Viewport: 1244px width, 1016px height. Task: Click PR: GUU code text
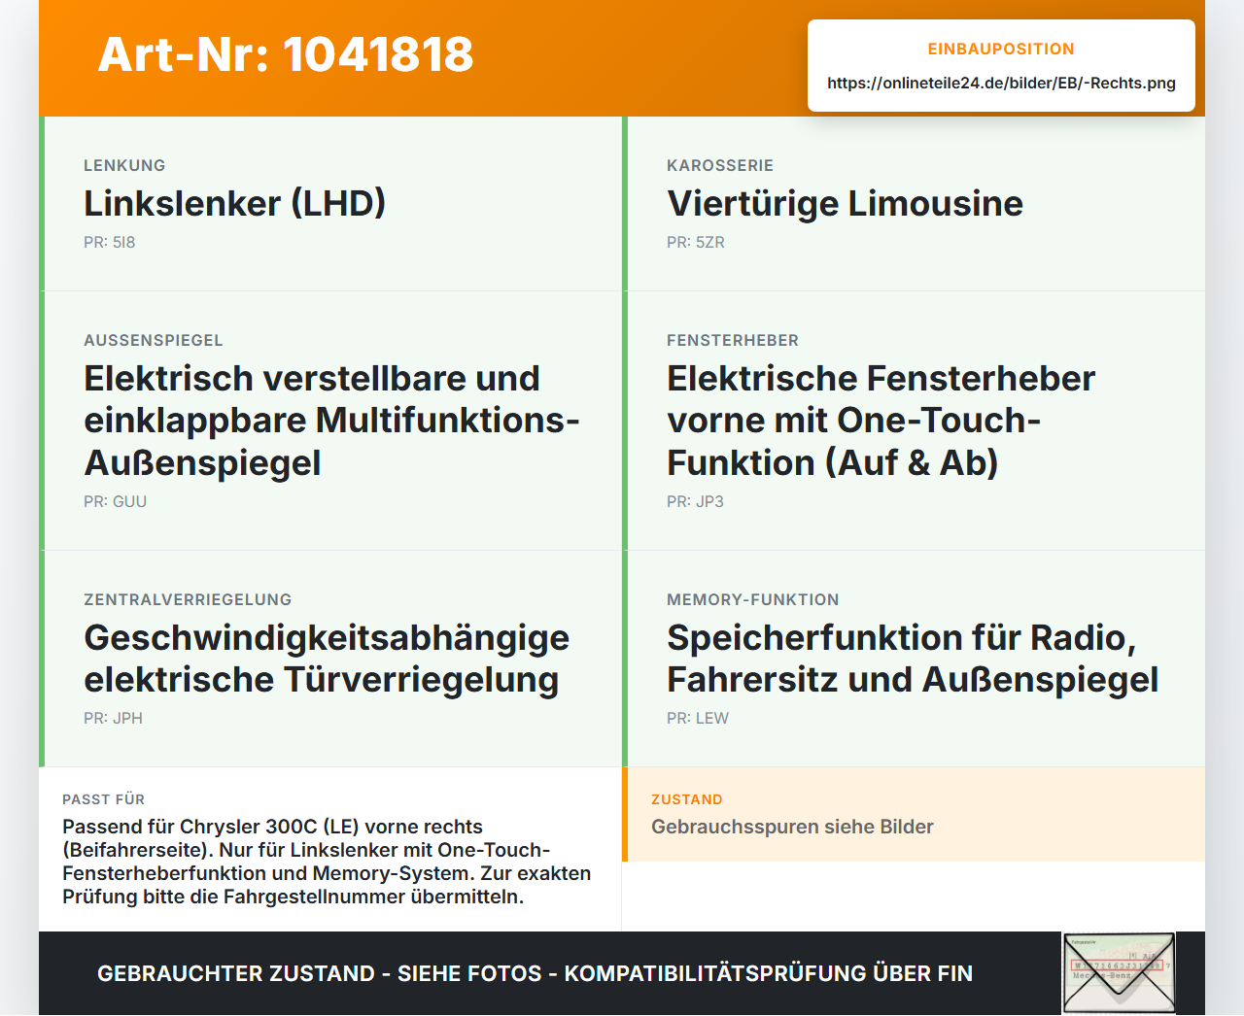115,501
